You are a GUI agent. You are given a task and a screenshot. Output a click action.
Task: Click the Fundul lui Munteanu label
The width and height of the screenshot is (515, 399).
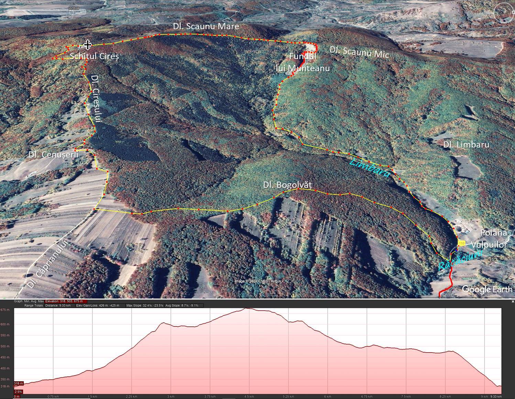[303, 62]
